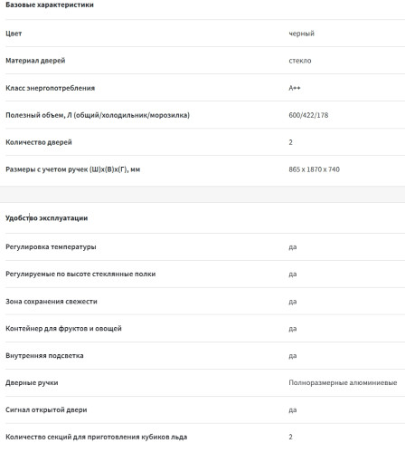Select 'Регулировка температуры' label

coord(51,246)
